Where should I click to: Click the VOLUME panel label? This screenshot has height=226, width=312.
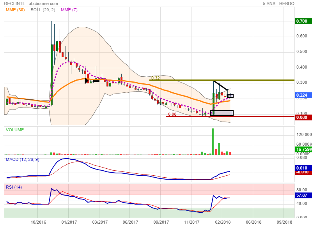click(x=15, y=130)
